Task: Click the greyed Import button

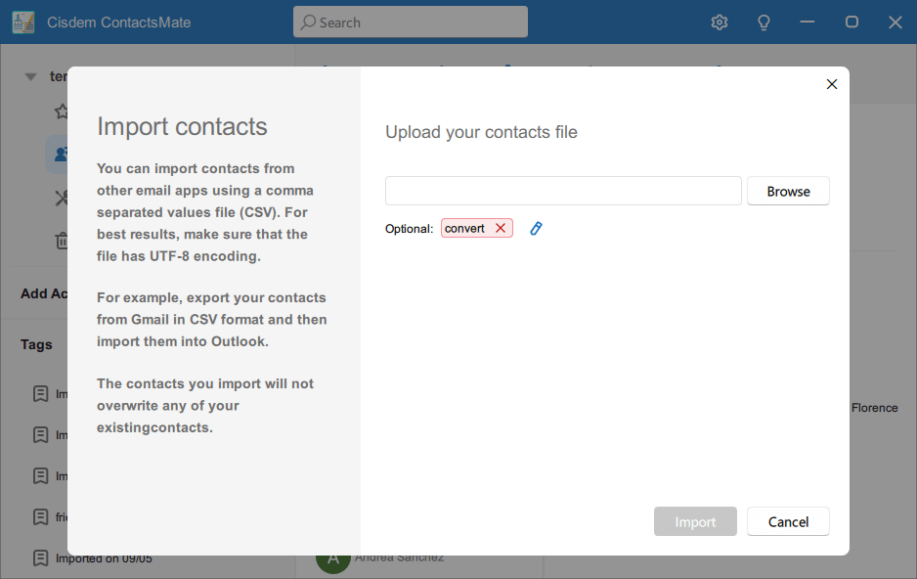Action: pos(695,521)
